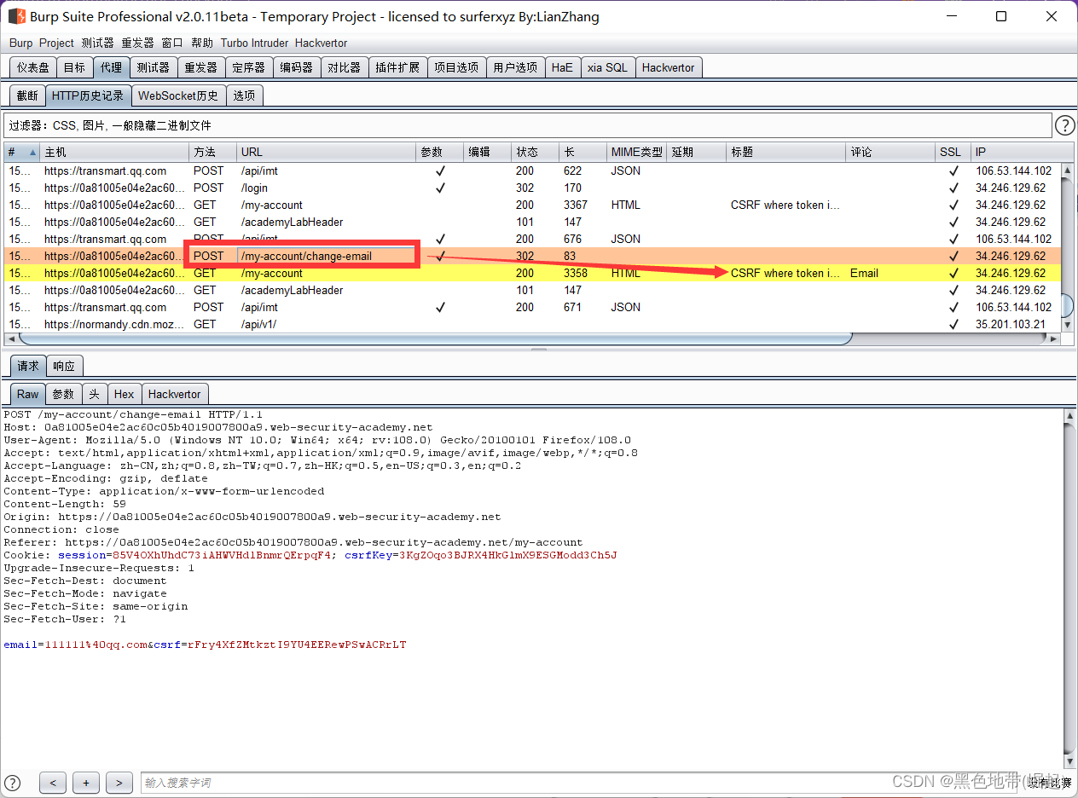Click the scroll-up arrow of history table
The image size is (1078, 798).
pos(1068,171)
